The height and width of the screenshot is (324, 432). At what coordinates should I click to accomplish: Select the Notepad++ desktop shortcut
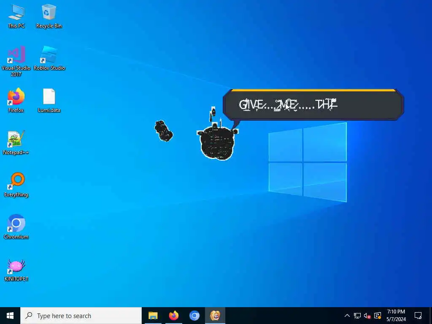pyautogui.click(x=16, y=143)
